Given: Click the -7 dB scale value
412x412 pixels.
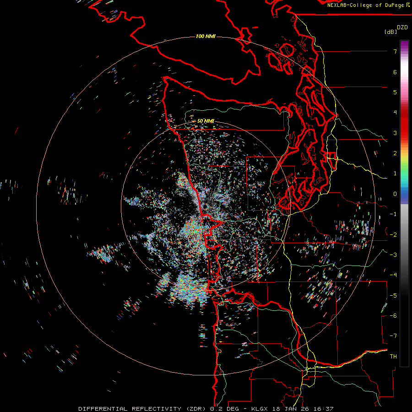Looking at the screenshot, I should (x=393, y=336).
